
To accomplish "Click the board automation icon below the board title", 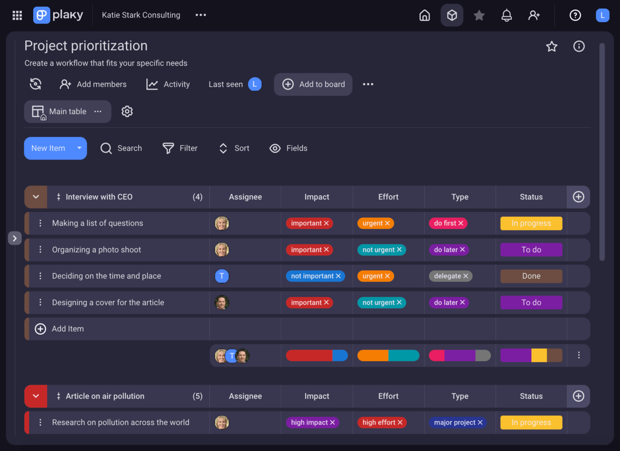I will coord(35,84).
